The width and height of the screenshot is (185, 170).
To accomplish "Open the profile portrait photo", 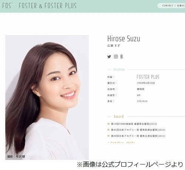I will point(47,97).
